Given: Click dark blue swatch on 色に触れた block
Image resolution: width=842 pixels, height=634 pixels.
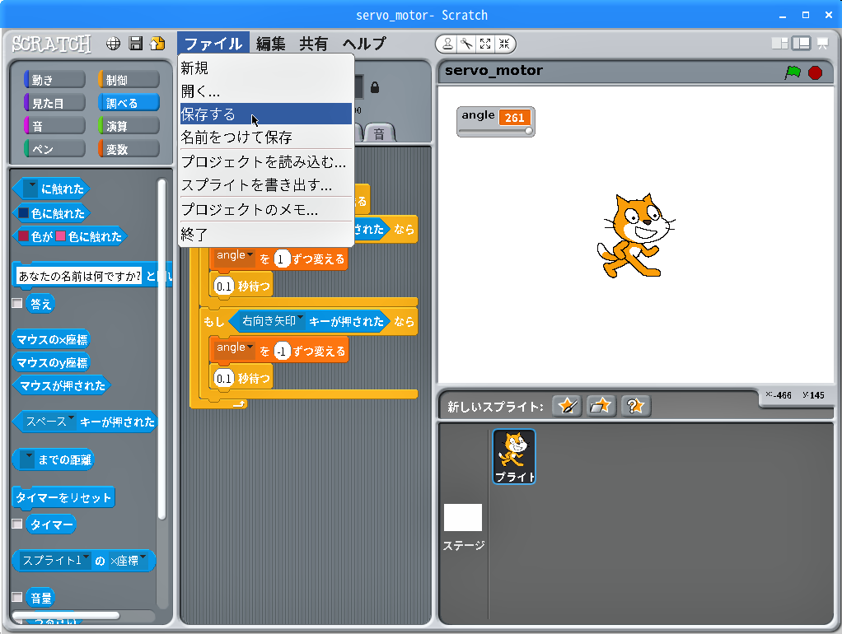Looking at the screenshot, I should (24, 213).
